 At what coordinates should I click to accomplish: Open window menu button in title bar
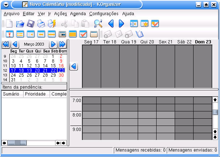pyautogui.click(x=6, y=5)
